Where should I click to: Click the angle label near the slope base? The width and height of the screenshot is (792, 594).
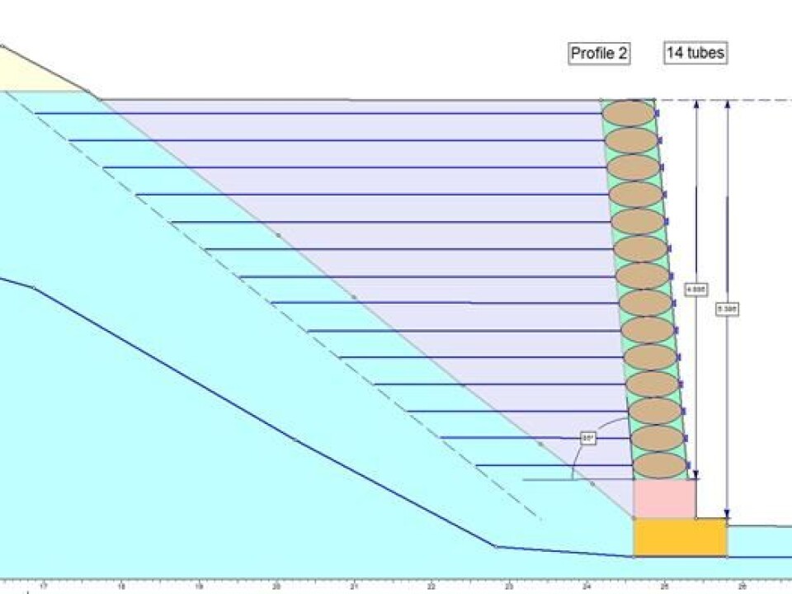click(587, 439)
